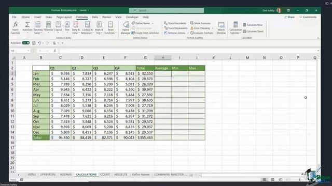The image size is (332, 186).
Task: Open the Name Box dropdown
Action: tap(28, 51)
